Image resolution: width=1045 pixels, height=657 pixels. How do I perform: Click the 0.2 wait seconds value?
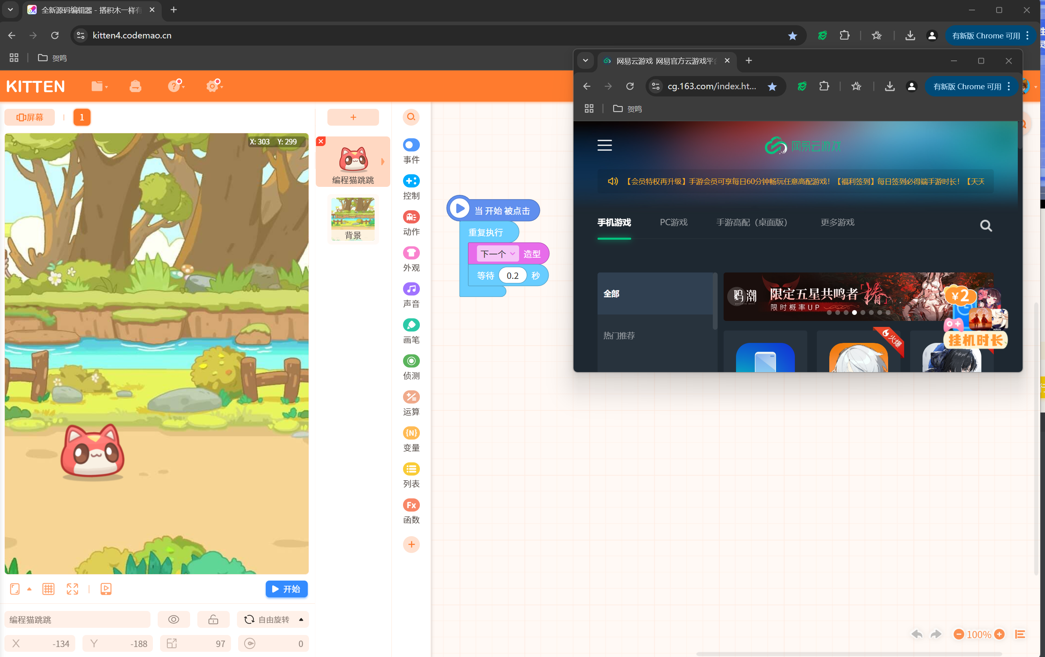[x=512, y=276]
